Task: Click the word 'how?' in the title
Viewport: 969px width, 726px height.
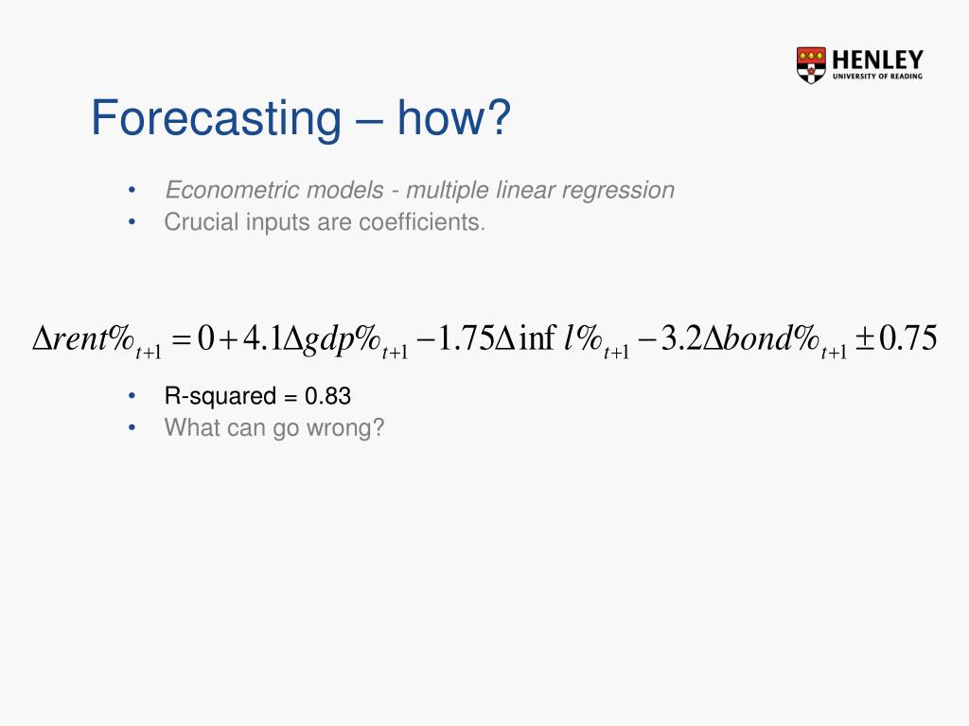Action: click(x=454, y=117)
